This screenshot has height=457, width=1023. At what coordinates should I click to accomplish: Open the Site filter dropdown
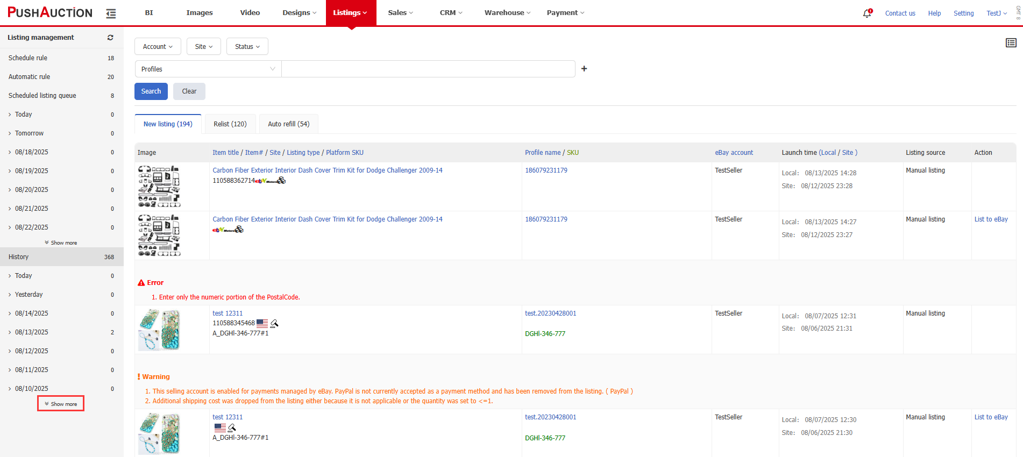[204, 47]
